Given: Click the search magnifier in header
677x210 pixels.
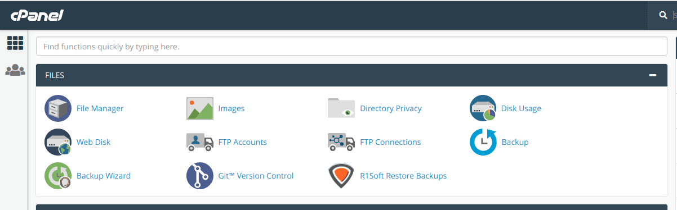Looking at the screenshot, I should pos(663,15).
